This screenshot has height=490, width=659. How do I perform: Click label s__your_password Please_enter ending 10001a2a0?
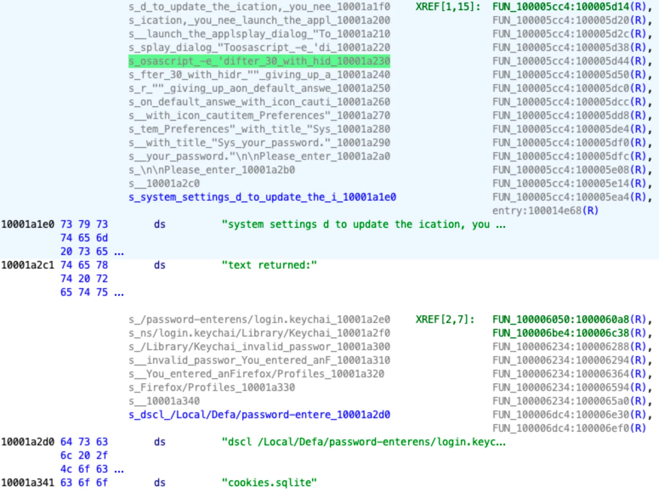click(259, 156)
